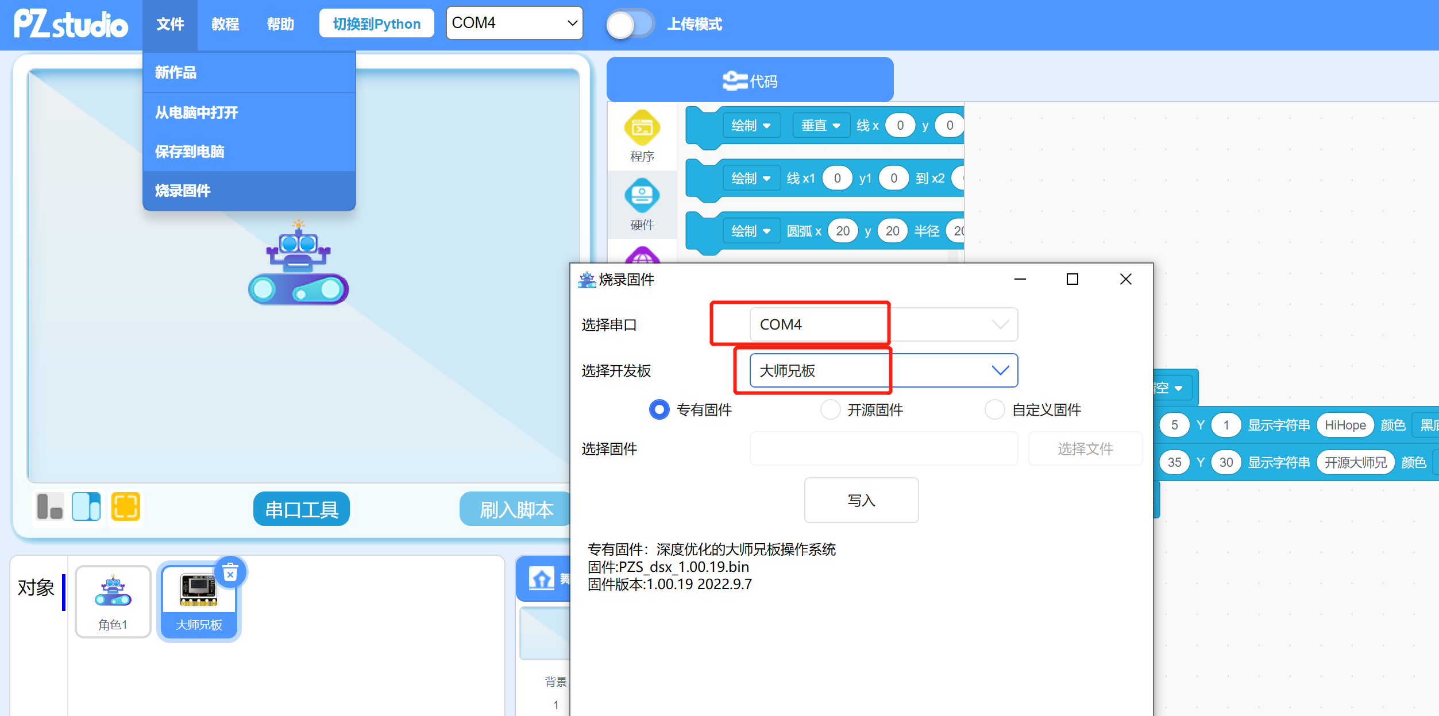
Task: Select 从电脑中打开 menu entry
Action: (x=249, y=113)
